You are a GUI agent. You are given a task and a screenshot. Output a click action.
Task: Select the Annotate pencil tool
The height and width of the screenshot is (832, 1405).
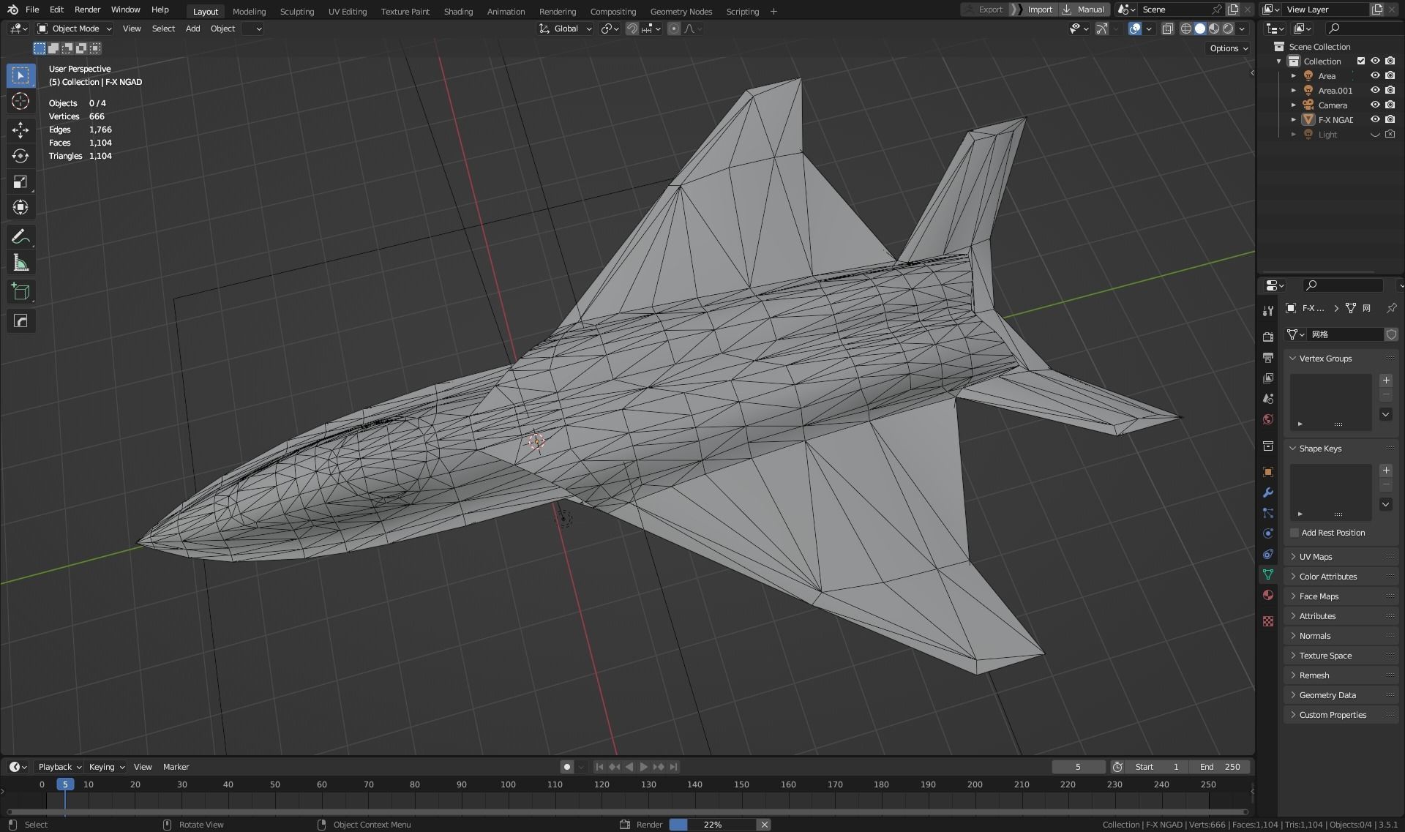(20, 236)
